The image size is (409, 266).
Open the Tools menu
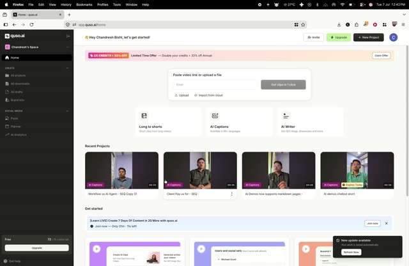point(117,4)
